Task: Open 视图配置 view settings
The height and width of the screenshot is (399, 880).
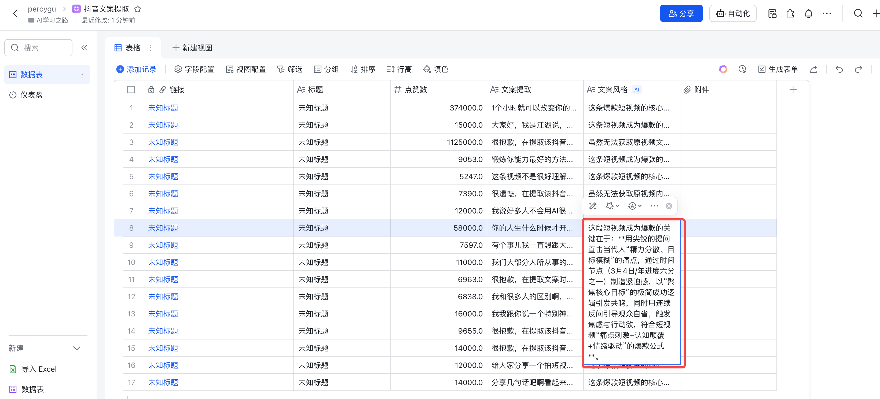Action: [x=246, y=69]
